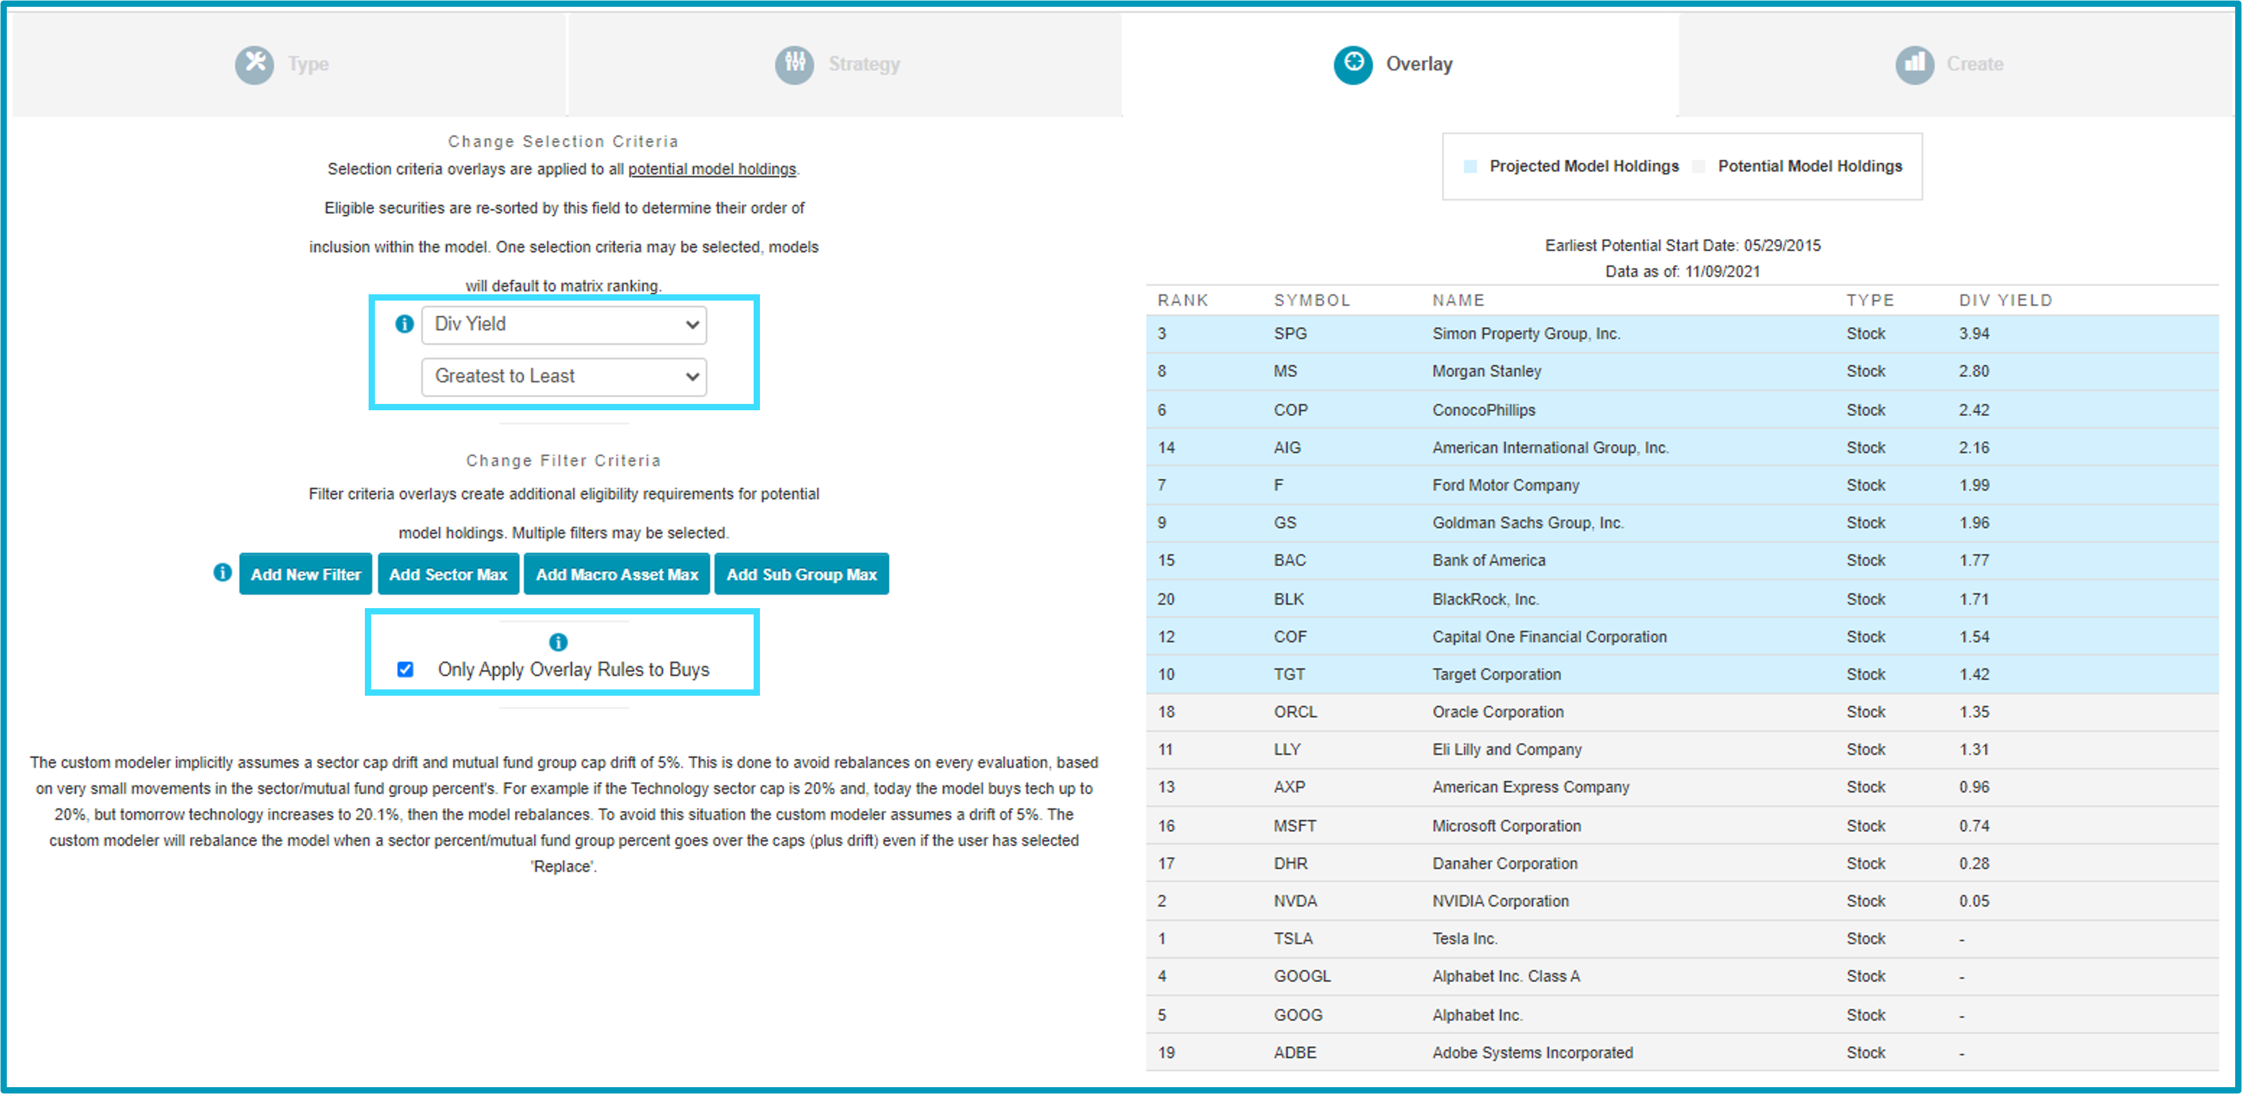This screenshot has width=2242, height=1094.
Task: Switch to the Strategy tab
Action: click(844, 64)
